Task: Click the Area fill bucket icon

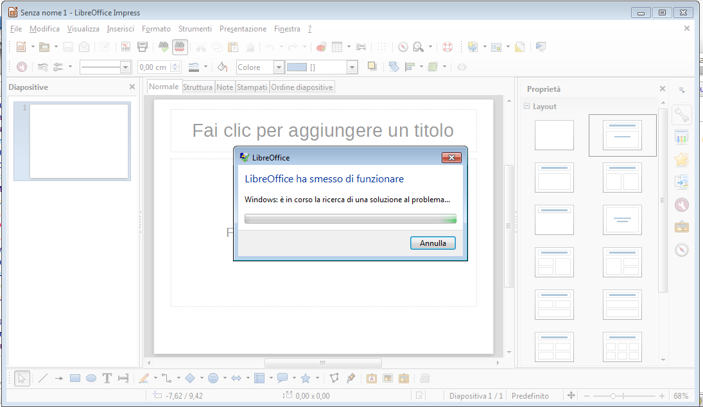Action: (222, 67)
